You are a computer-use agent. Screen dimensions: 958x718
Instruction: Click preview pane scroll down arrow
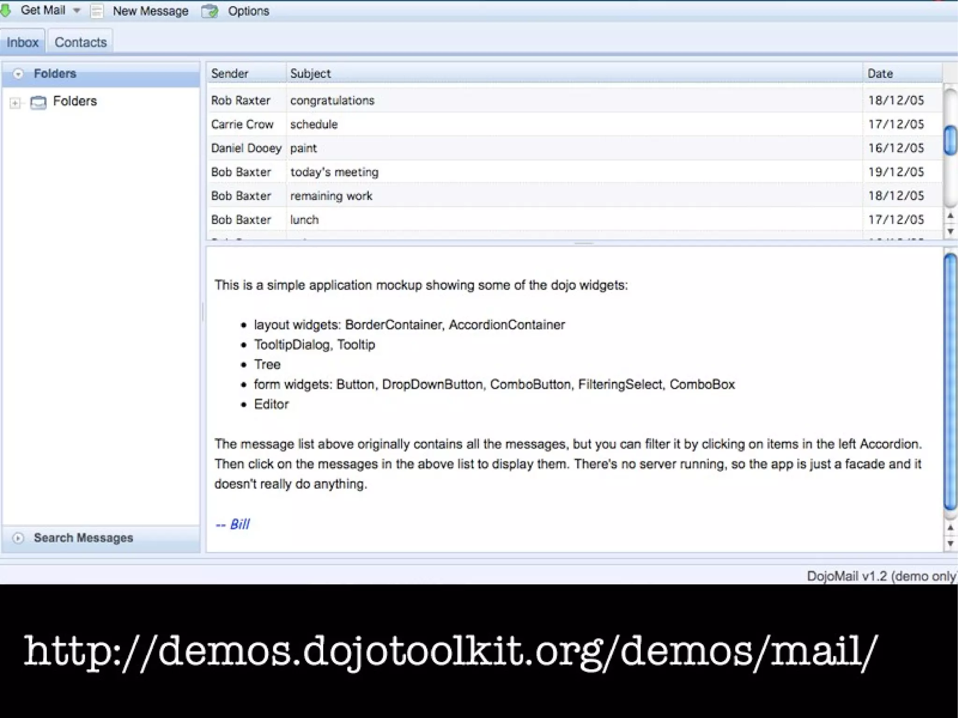[x=950, y=544]
